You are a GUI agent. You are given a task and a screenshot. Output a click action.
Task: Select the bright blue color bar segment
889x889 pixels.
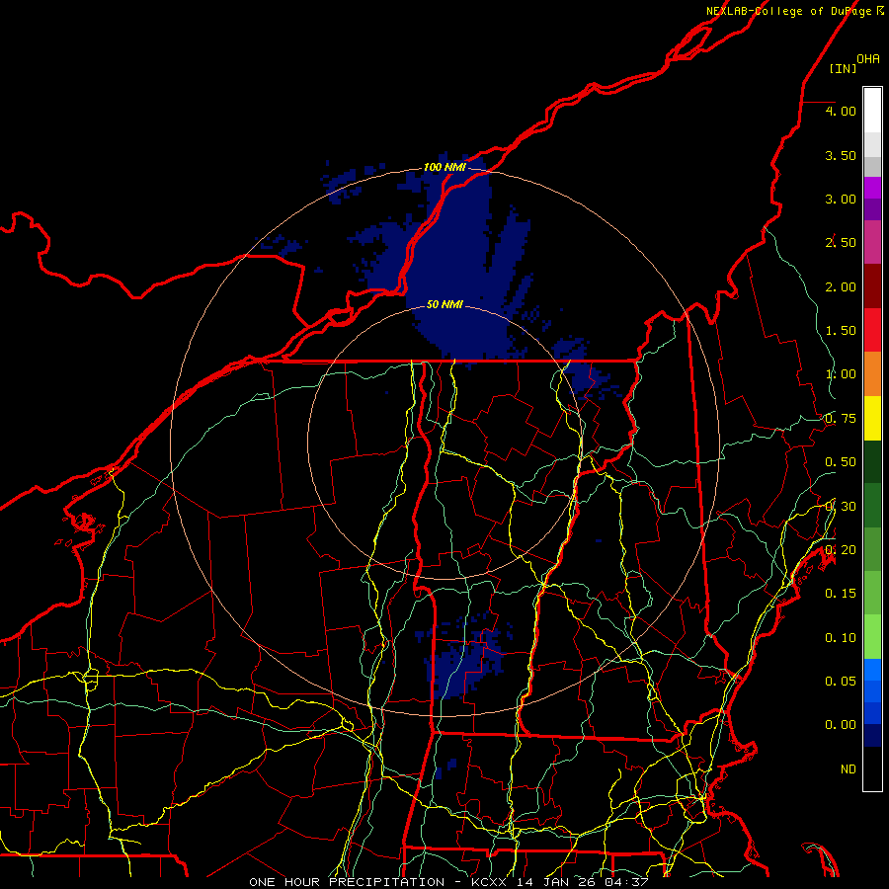872,670
